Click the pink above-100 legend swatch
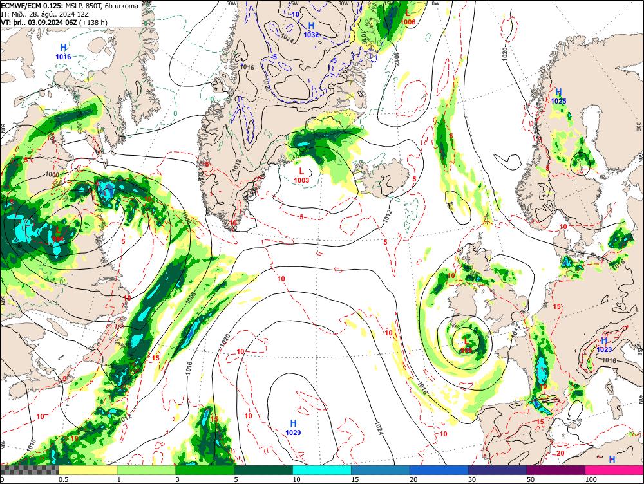This screenshot has width=644, height=484. pyautogui.click(x=614, y=470)
